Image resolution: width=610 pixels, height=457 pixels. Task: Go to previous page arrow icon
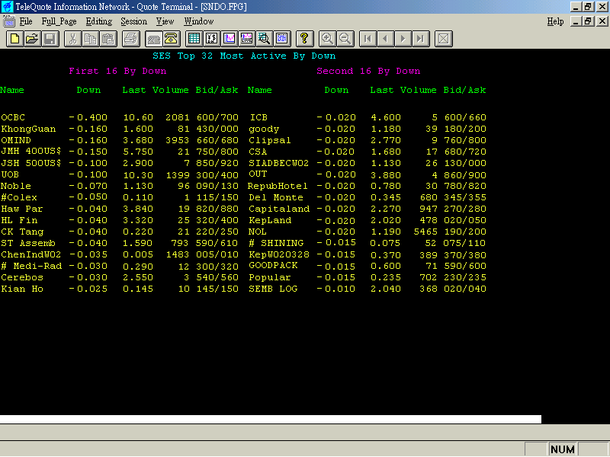click(385, 39)
